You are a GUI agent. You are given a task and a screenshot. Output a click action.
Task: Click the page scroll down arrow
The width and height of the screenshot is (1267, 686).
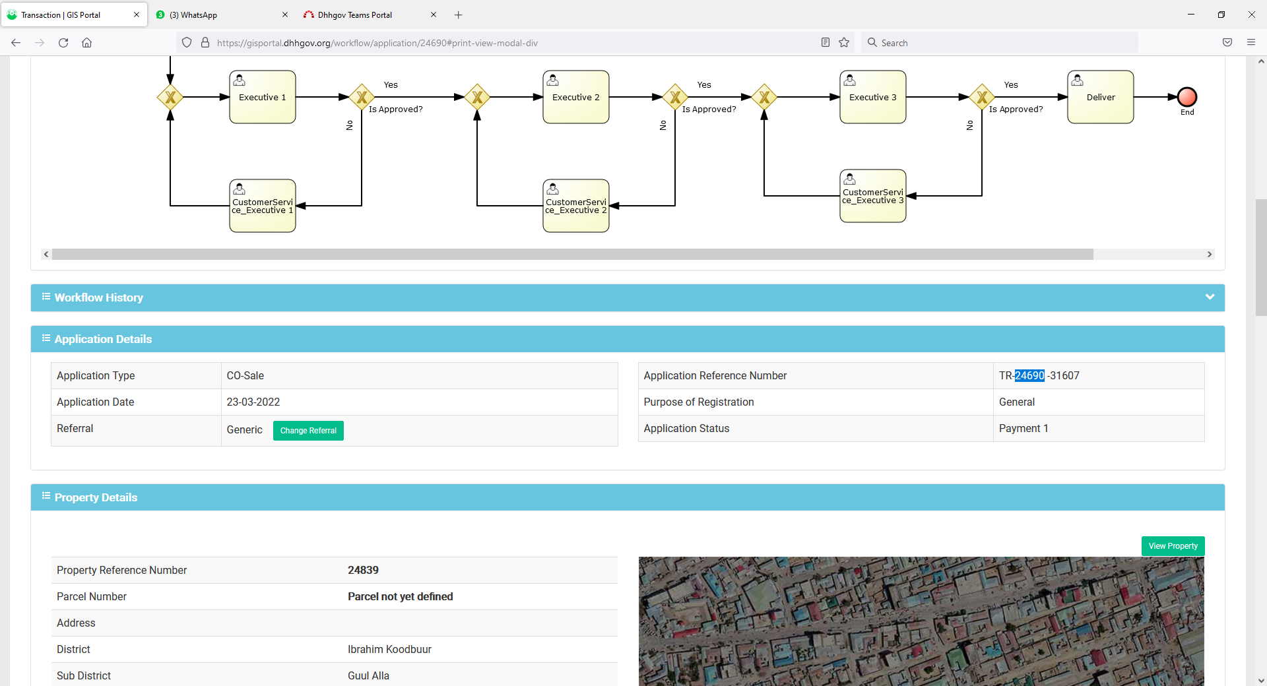pos(1261,680)
